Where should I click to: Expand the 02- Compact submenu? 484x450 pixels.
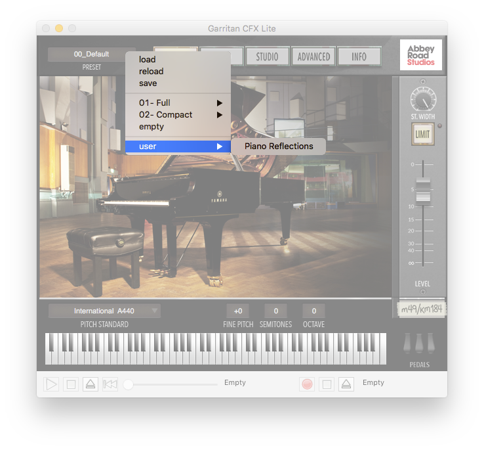[178, 115]
